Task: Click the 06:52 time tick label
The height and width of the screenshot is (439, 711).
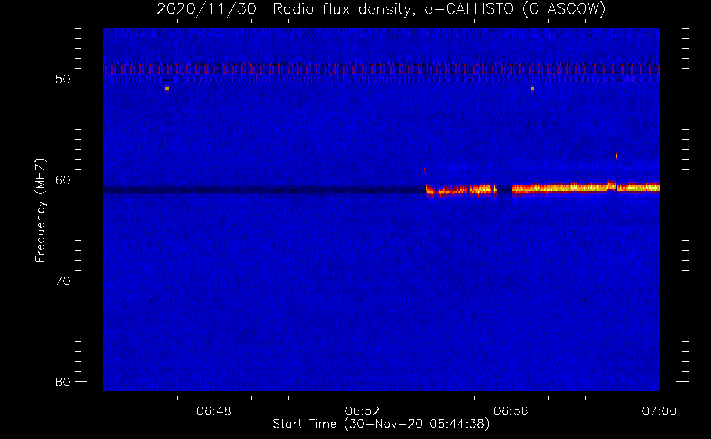Action: point(363,411)
